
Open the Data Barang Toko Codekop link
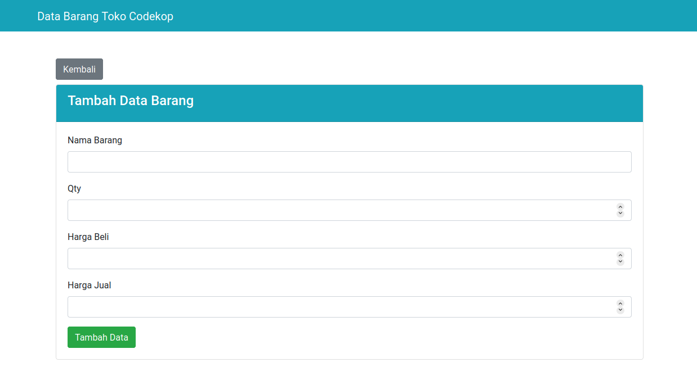coord(105,16)
